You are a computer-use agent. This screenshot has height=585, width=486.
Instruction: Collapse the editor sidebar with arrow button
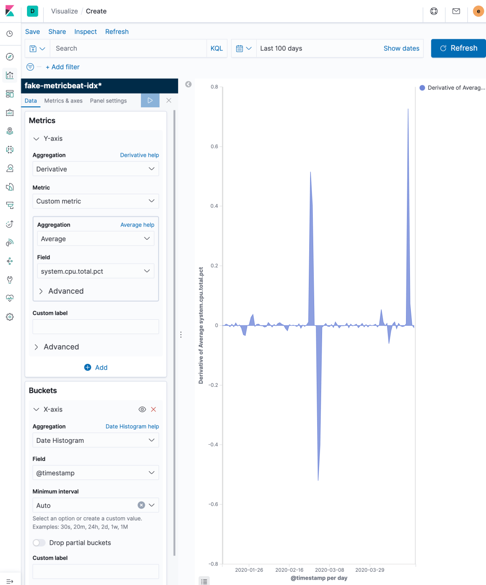click(x=189, y=84)
